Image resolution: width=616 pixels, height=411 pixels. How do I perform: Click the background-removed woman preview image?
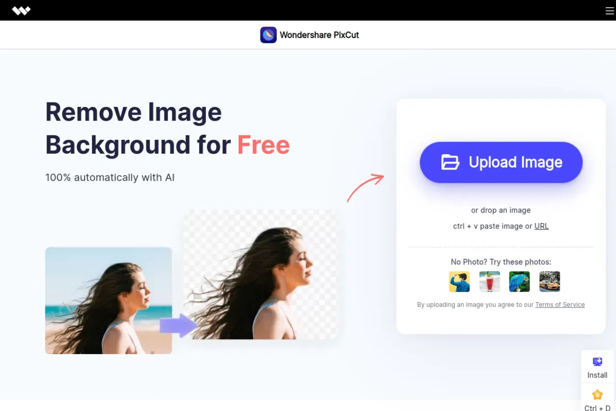click(x=260, y=274)
